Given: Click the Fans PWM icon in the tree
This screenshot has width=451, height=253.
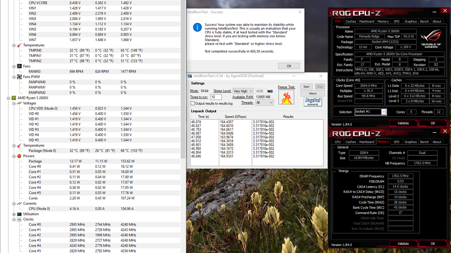Looking at the screenshot, I should coord(19,77).
